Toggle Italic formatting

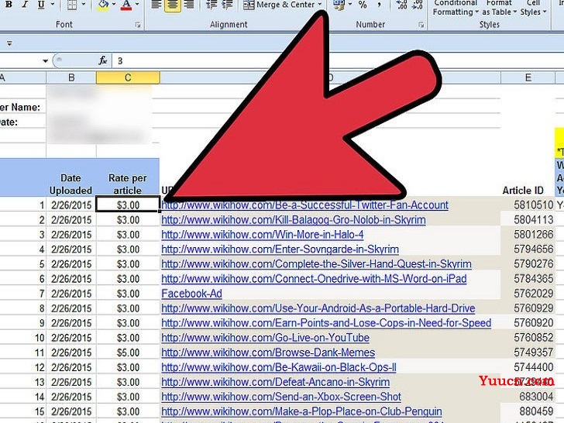click(25, 5)
